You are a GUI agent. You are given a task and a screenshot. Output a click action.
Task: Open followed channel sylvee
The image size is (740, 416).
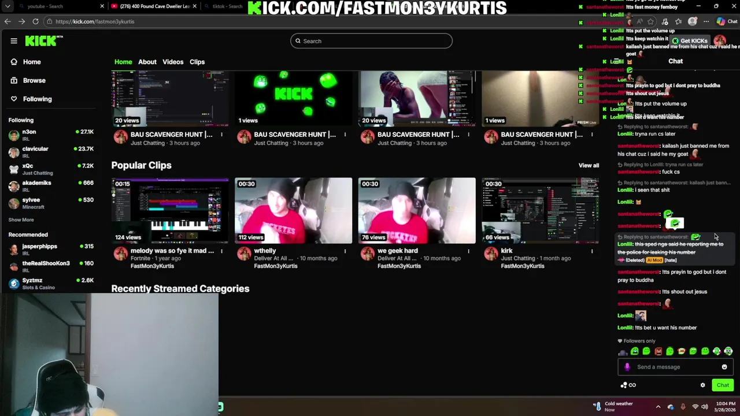[x=51, y=203]
